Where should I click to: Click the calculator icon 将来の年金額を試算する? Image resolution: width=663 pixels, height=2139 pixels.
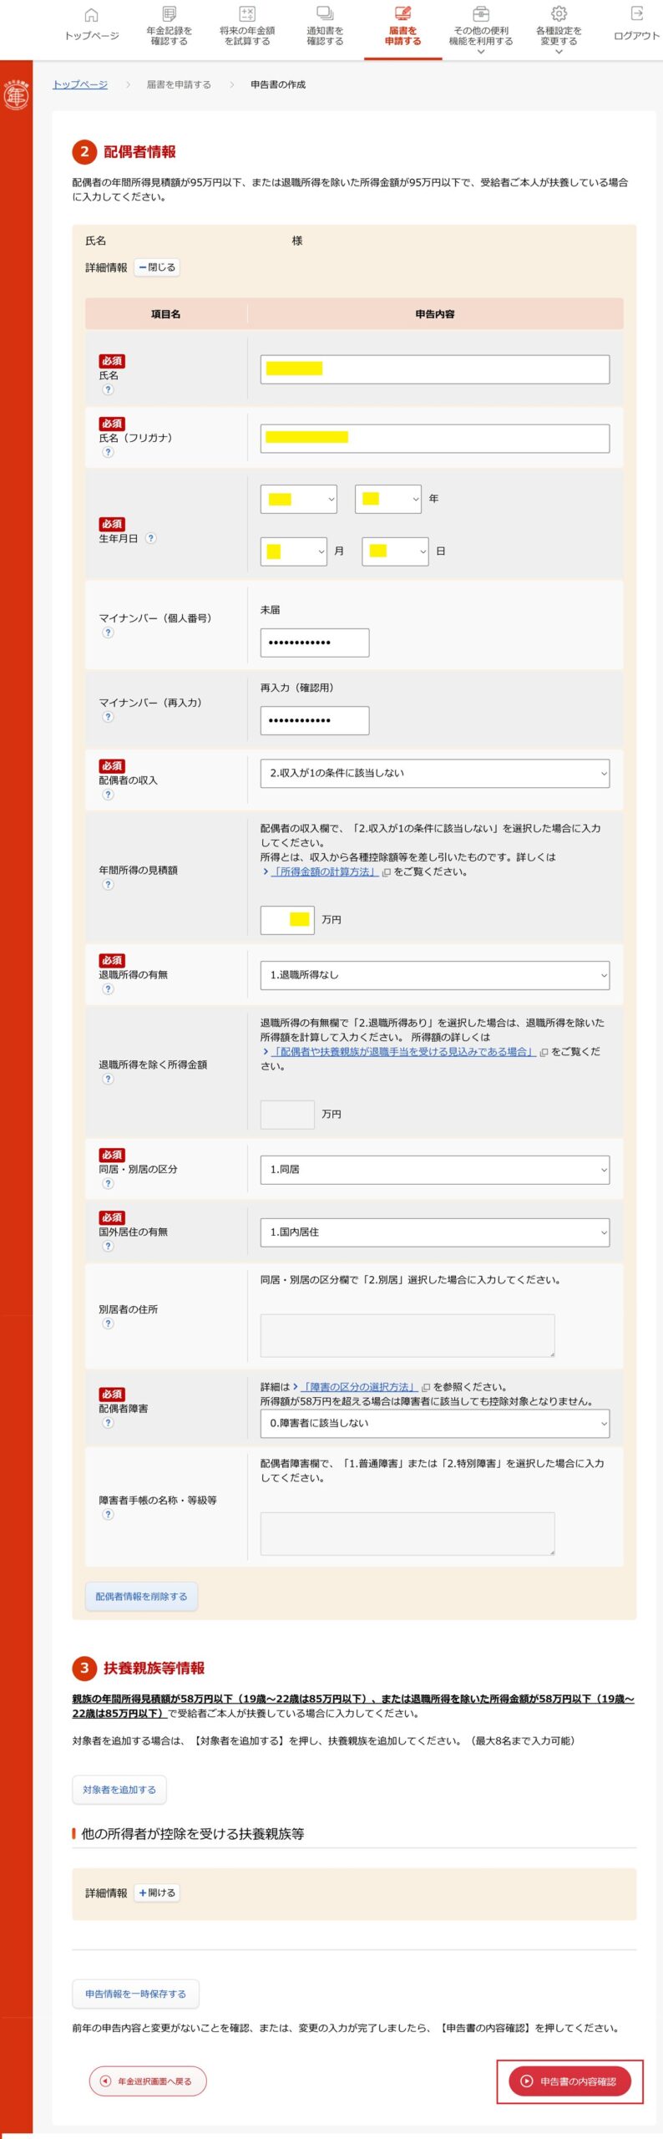[247, 15]
